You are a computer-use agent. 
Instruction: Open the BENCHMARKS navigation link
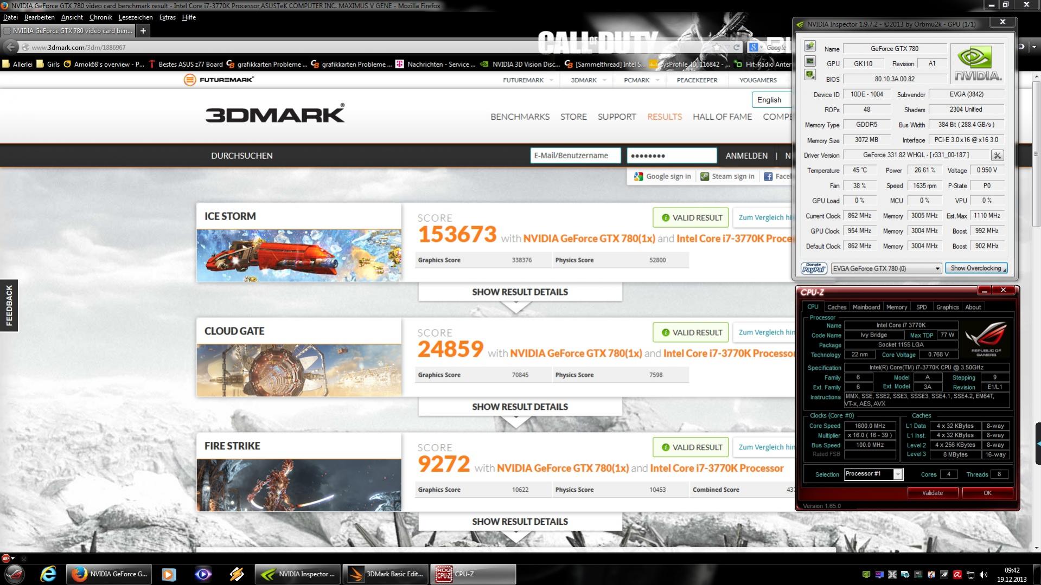coord(520,117)
